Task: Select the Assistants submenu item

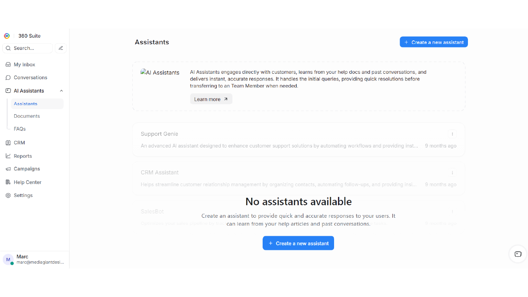Action: [26, 104]
